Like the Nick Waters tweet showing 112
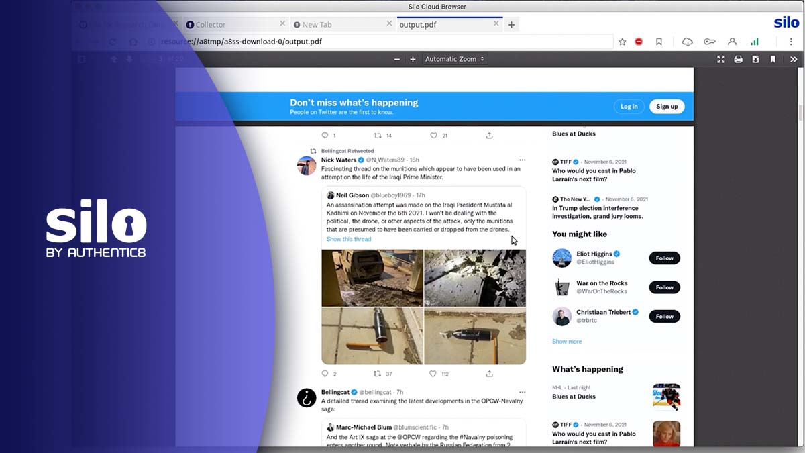Viewport: 805px width, 453px height. 433,374
